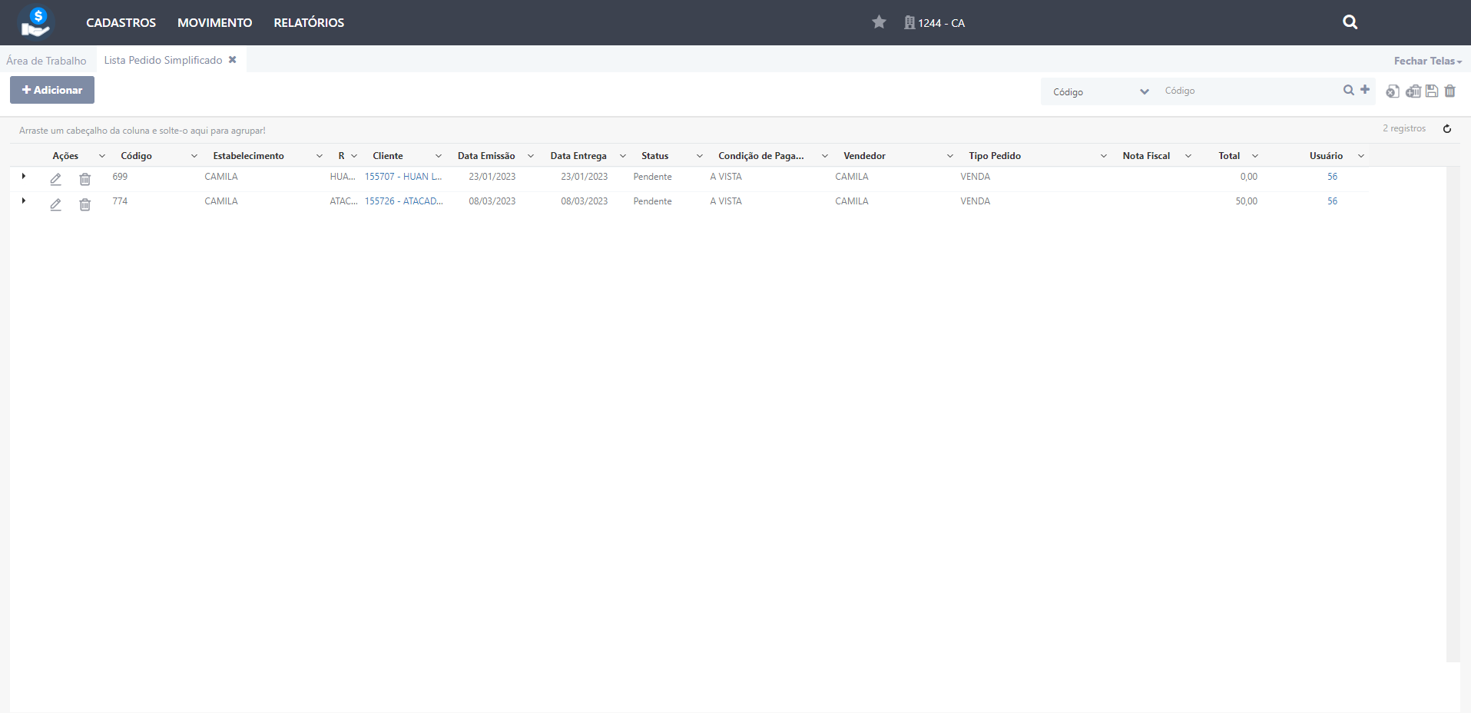
Task: Open the CADASTROS menu
Action: [x=121, y=22]
